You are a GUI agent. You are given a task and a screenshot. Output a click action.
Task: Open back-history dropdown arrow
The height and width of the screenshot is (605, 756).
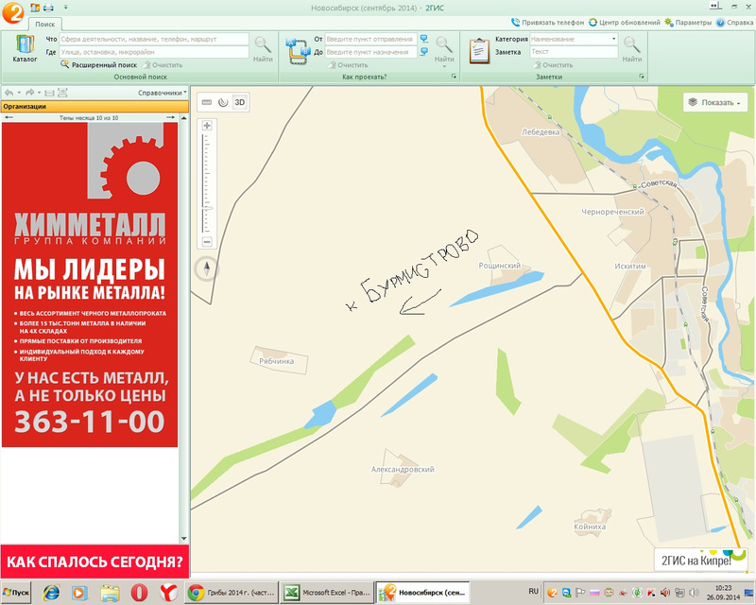coord(19,93)
